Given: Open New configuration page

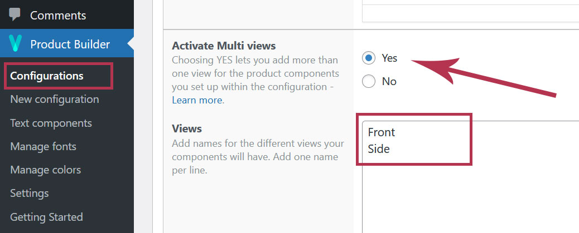Looking at the screenshot, I should (x=54, y=100).
